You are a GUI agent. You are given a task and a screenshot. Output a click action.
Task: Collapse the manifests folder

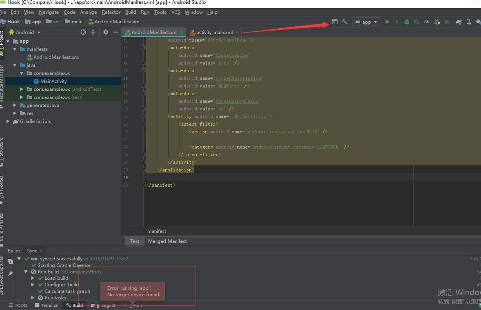[15, 49]
